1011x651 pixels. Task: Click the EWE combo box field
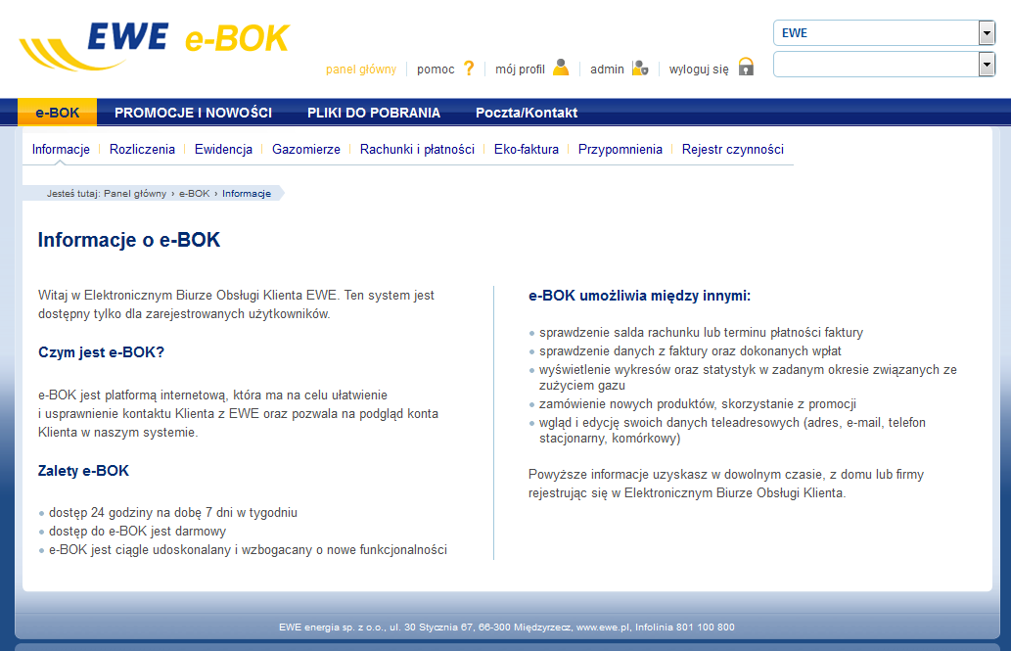coord(884,33)
